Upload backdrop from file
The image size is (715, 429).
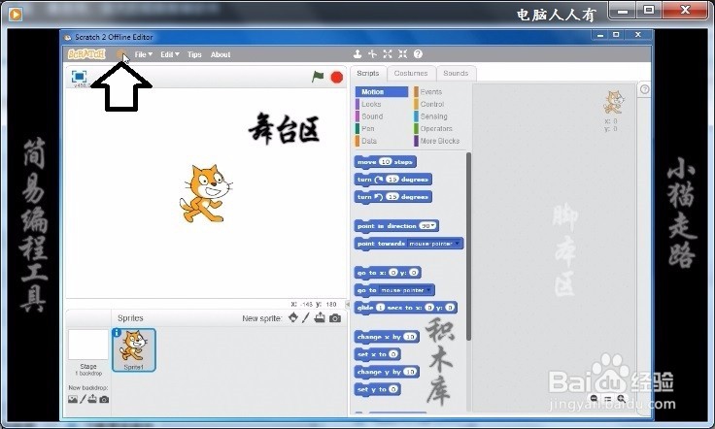tap(92, 400)
